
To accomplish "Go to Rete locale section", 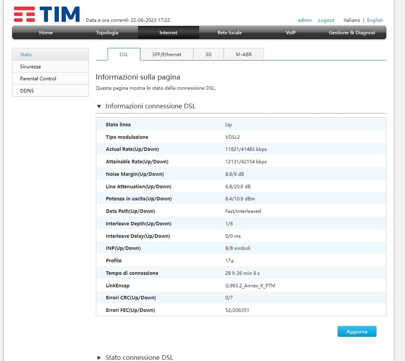I will tap(229, 33).
